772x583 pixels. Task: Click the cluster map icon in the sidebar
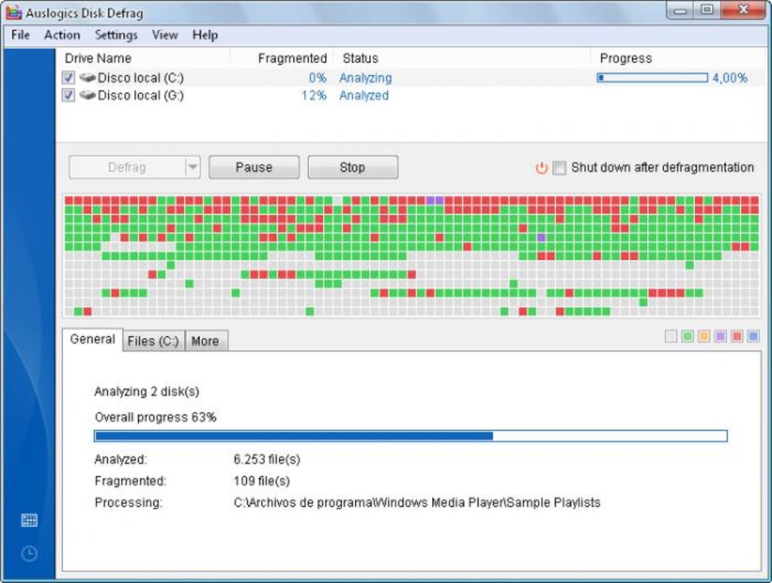(x=29, y=520)
